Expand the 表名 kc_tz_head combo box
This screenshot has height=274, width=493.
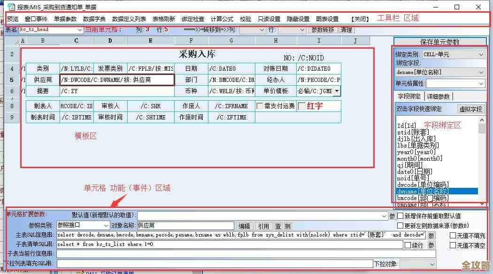coord(80,30)
